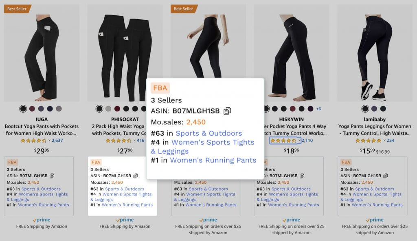Copy ASIN in lamibaby product info card
The width and height of the screenshot is (417, 241).
(385, 176)
